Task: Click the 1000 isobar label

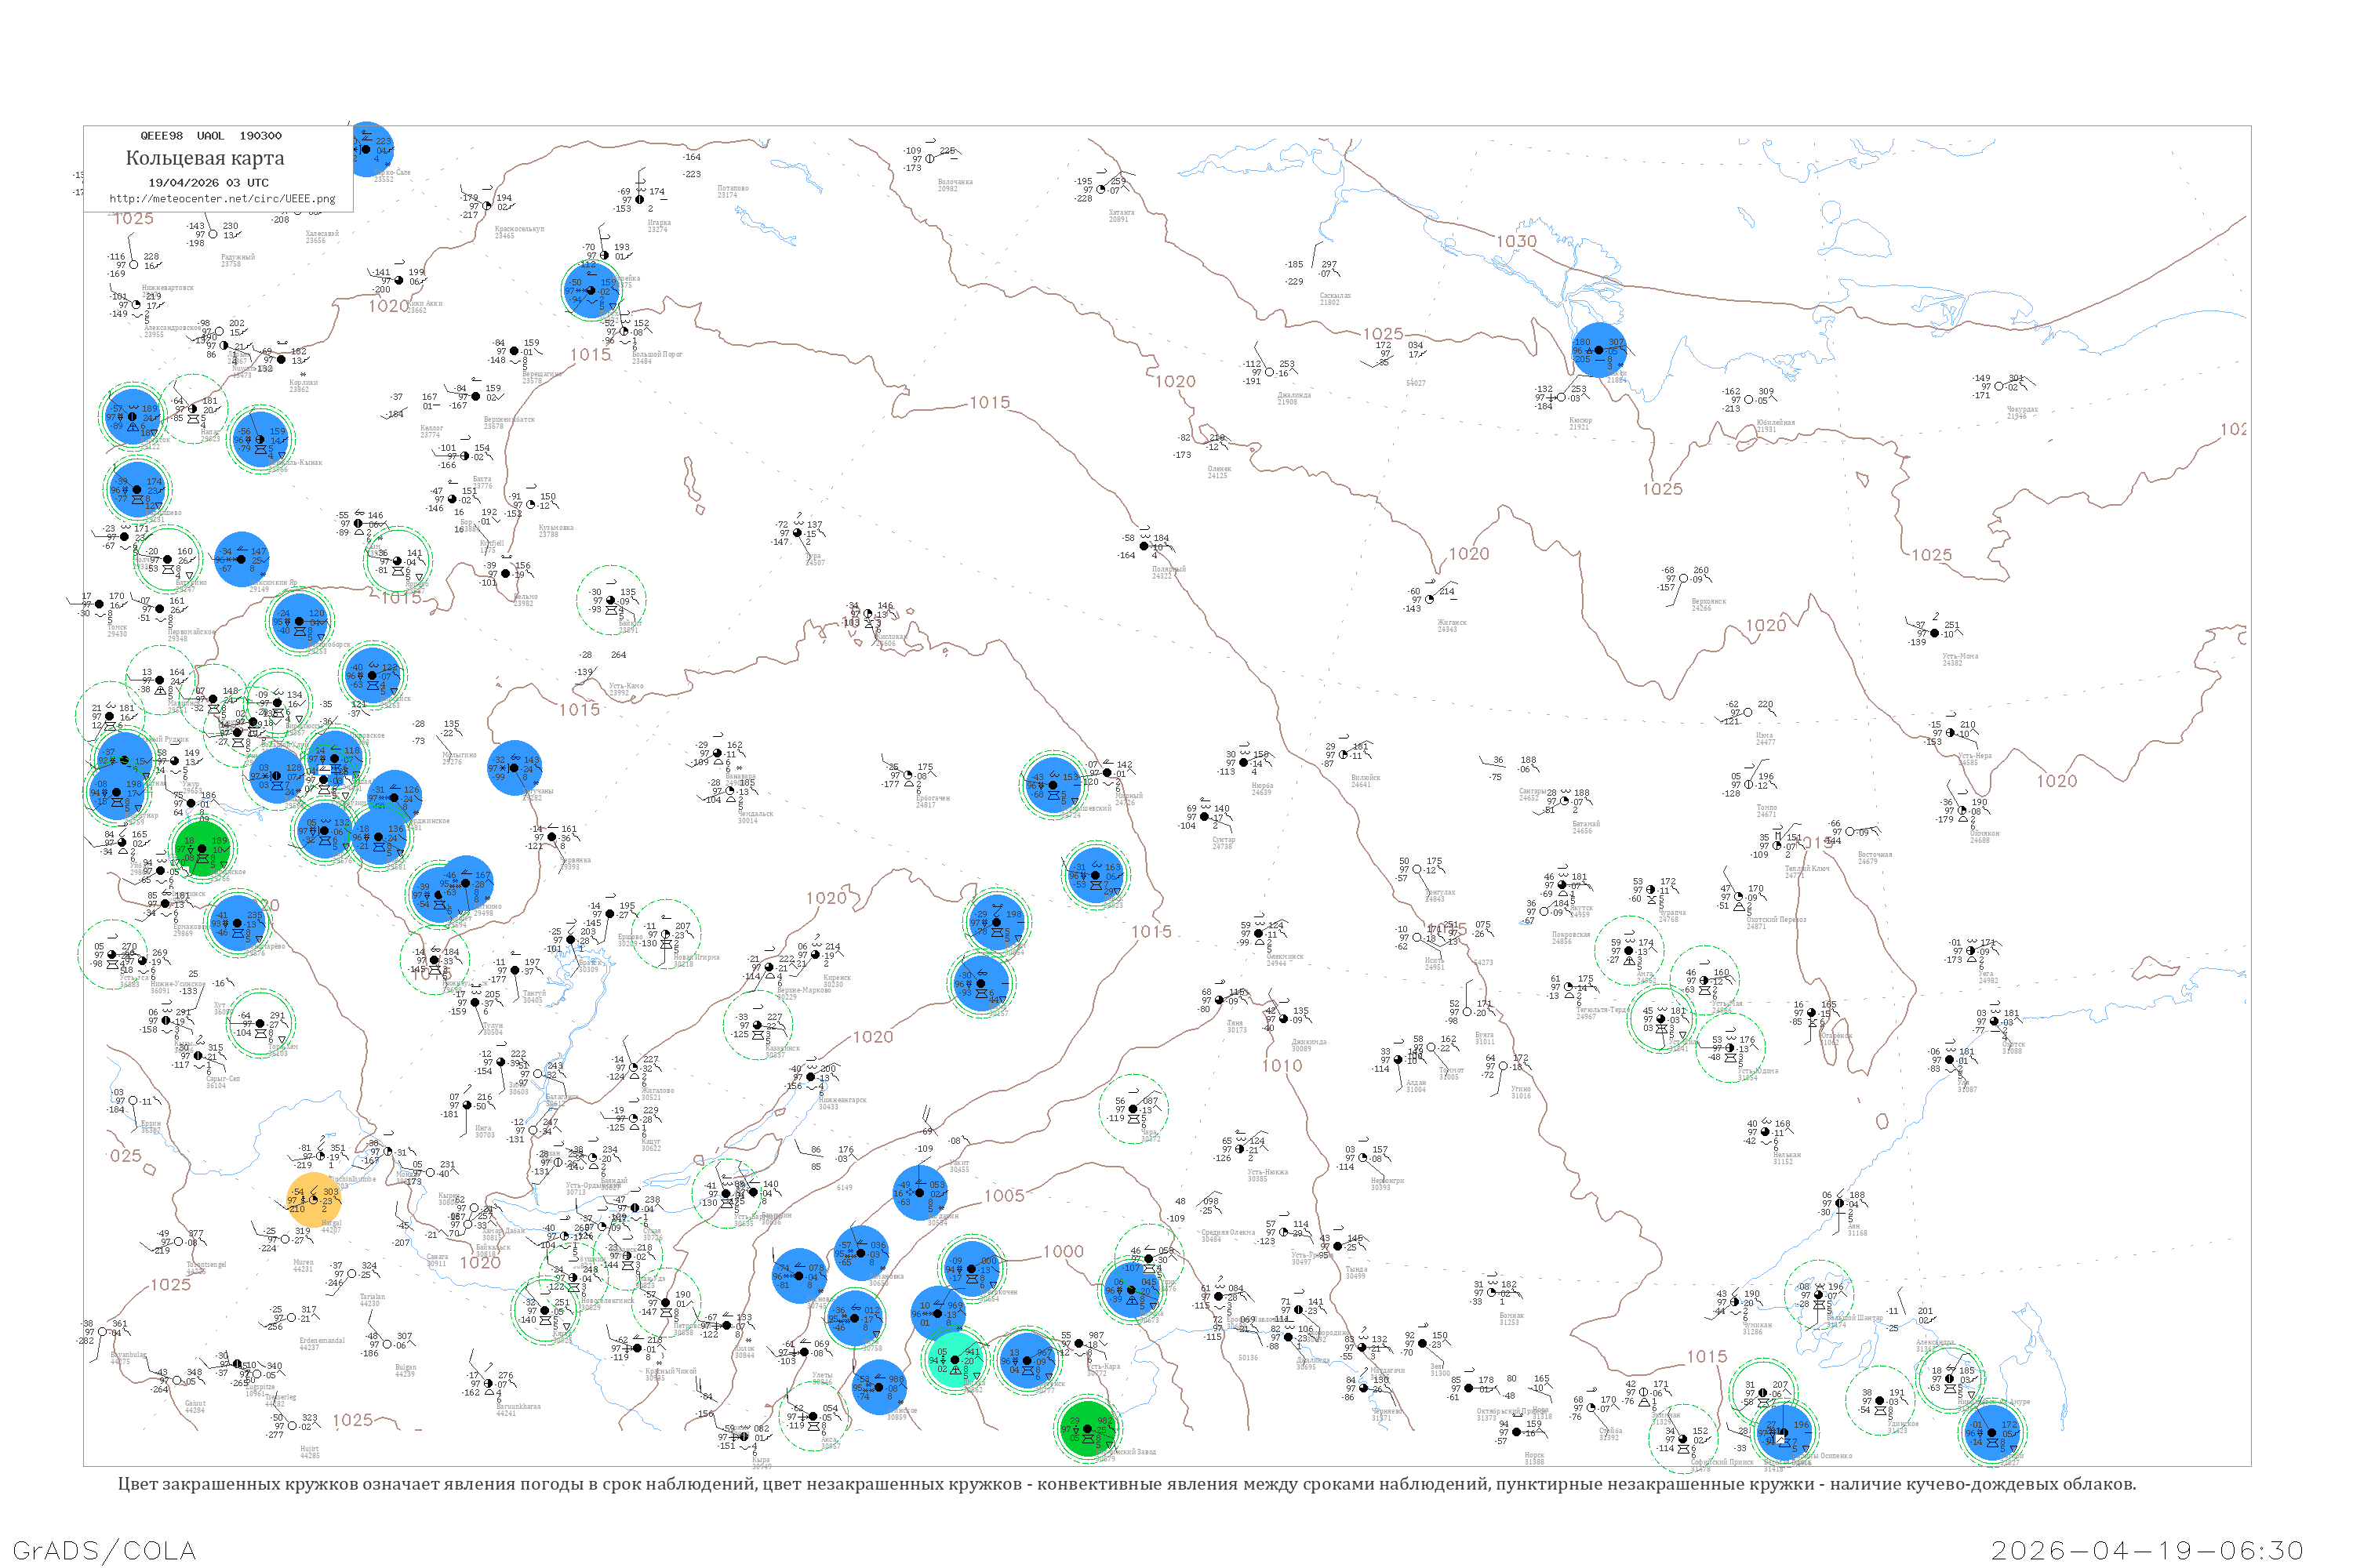Action: click(x=1063, y=1251)
